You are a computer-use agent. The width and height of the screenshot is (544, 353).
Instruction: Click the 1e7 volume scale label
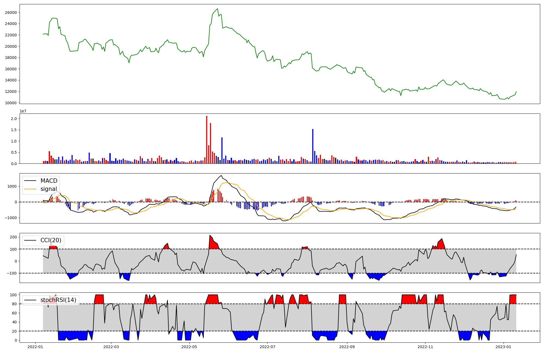tap(23, 111)
